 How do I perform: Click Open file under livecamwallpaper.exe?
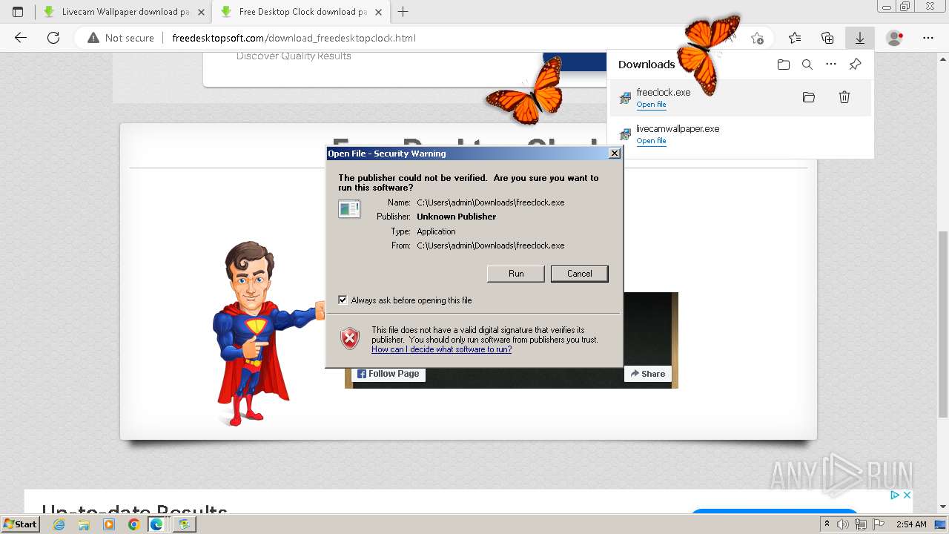point(651,141)
